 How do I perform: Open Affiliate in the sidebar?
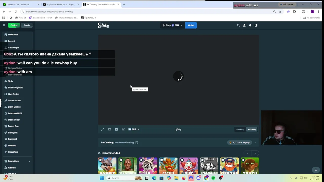[12, 168]
